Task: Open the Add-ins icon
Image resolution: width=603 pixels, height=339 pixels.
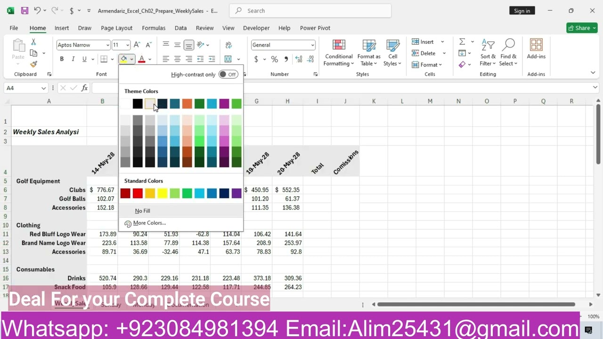Action: (536, 49)
